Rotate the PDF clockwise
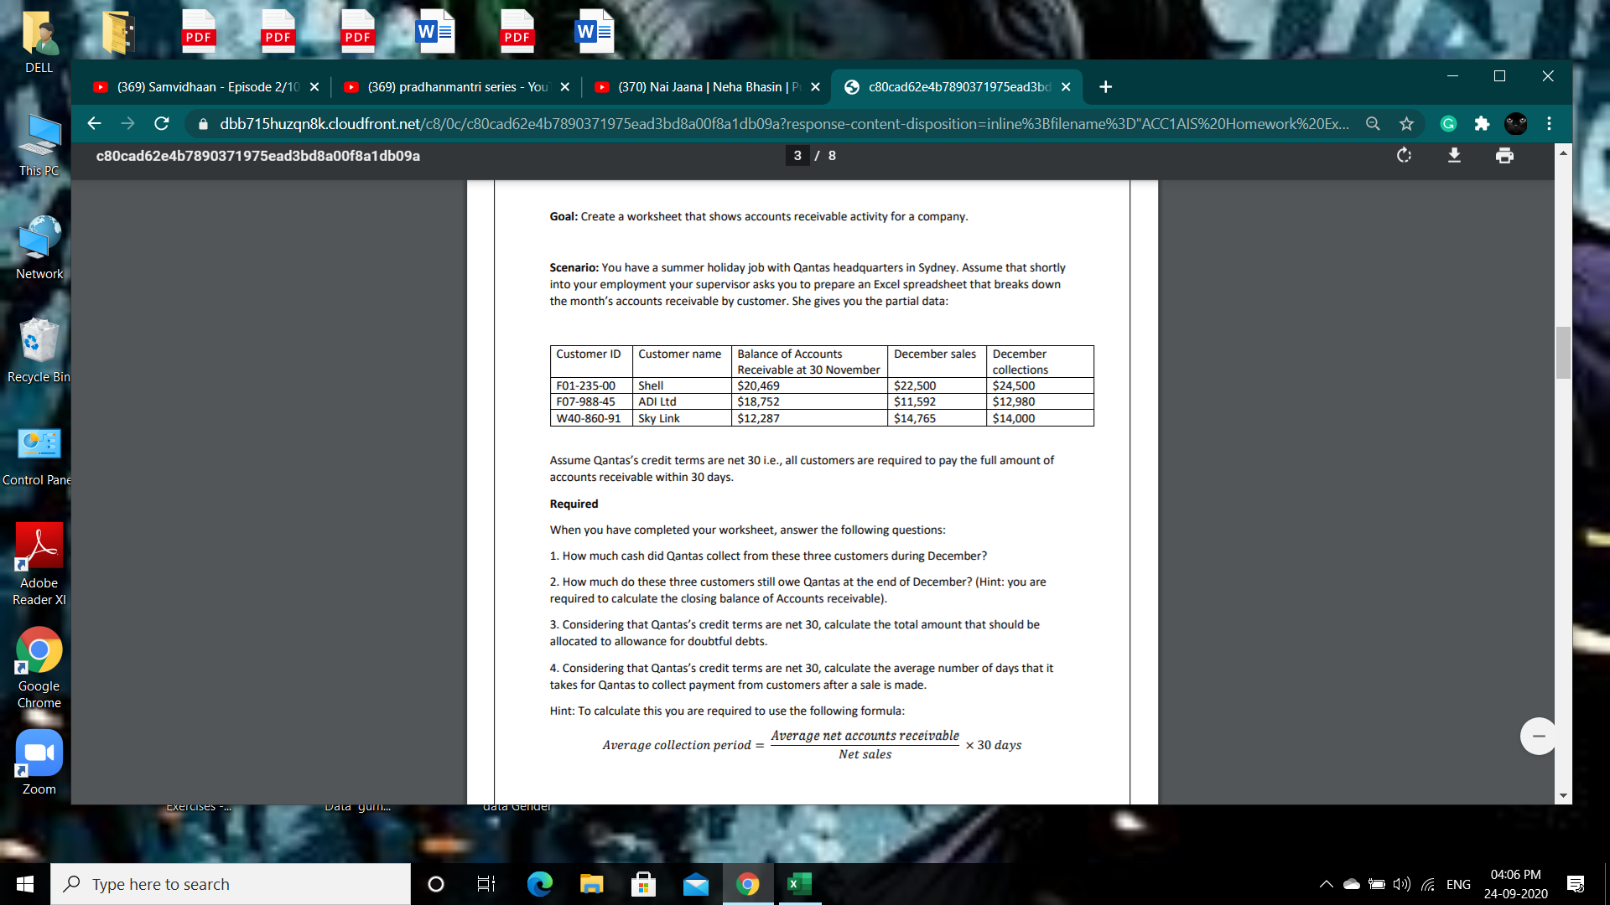This screenshot has height=905, width=1610. [x=1404, y=156]
